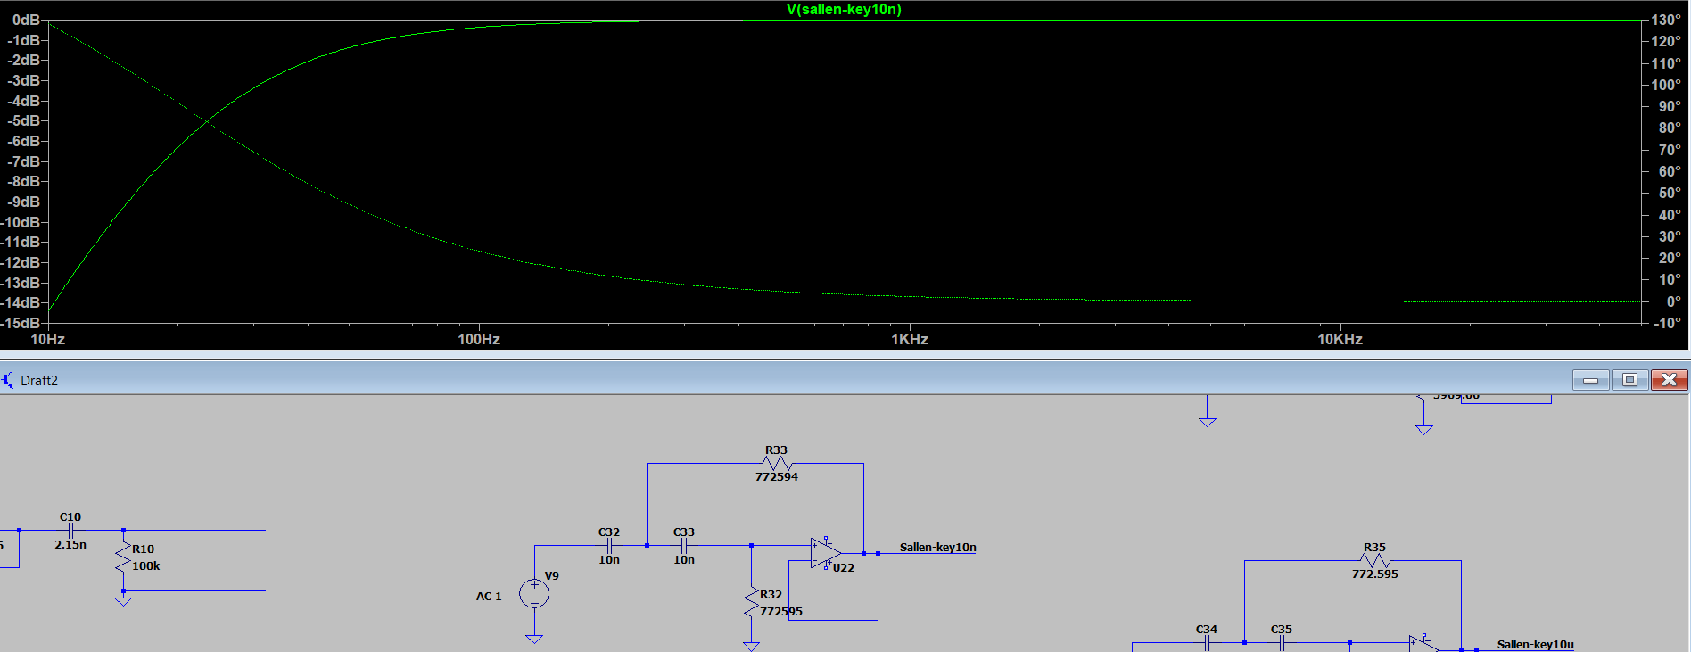
Task: Click the -6dB magnitude axis label
Action: click(24, 141)
